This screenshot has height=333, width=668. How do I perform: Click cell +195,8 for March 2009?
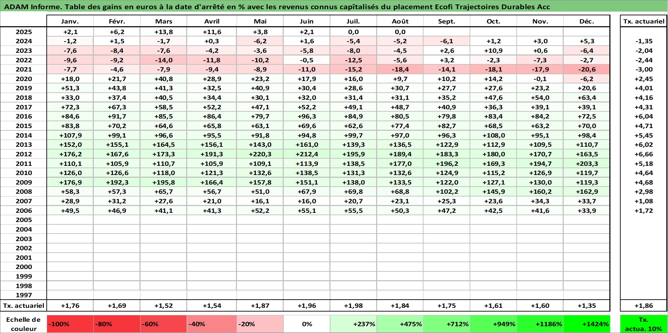tap(164, 182)
